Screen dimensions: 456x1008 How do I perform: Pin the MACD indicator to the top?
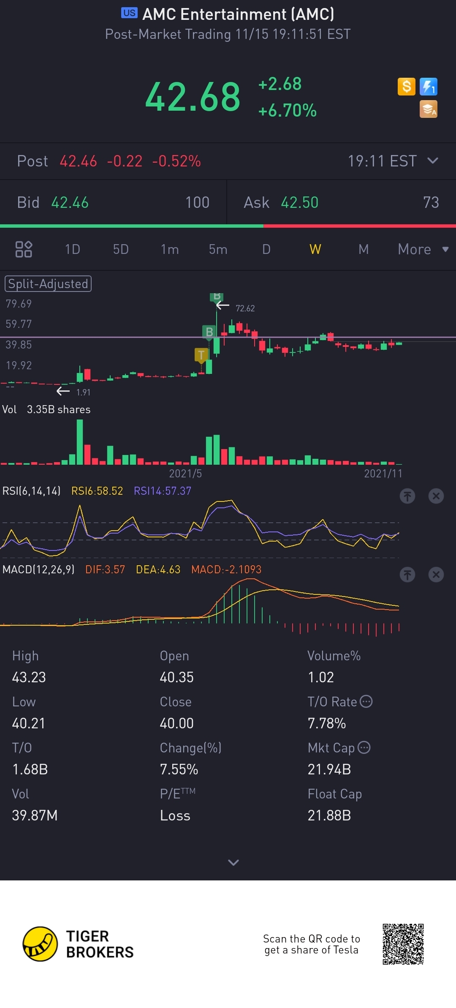(407, 575)
